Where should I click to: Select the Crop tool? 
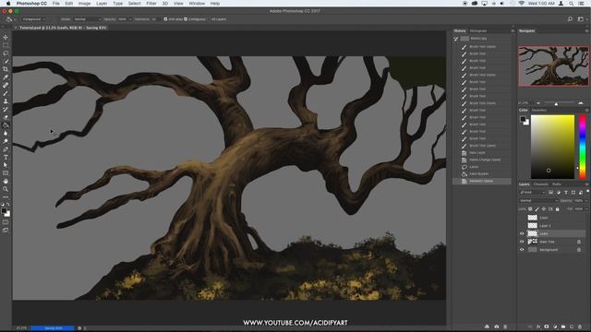coord(6,69)
